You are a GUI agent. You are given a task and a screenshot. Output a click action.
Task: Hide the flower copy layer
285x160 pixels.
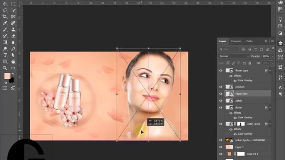click(x=221, y=71)
